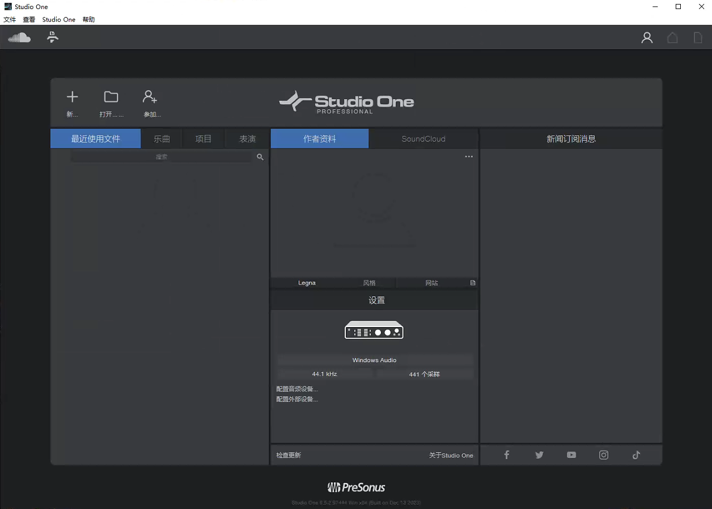Image resolution: width=712 pixels, height=509 pixels.
Task: Open the 44.1 kHz sample rate dropdown
Action: 324,374
